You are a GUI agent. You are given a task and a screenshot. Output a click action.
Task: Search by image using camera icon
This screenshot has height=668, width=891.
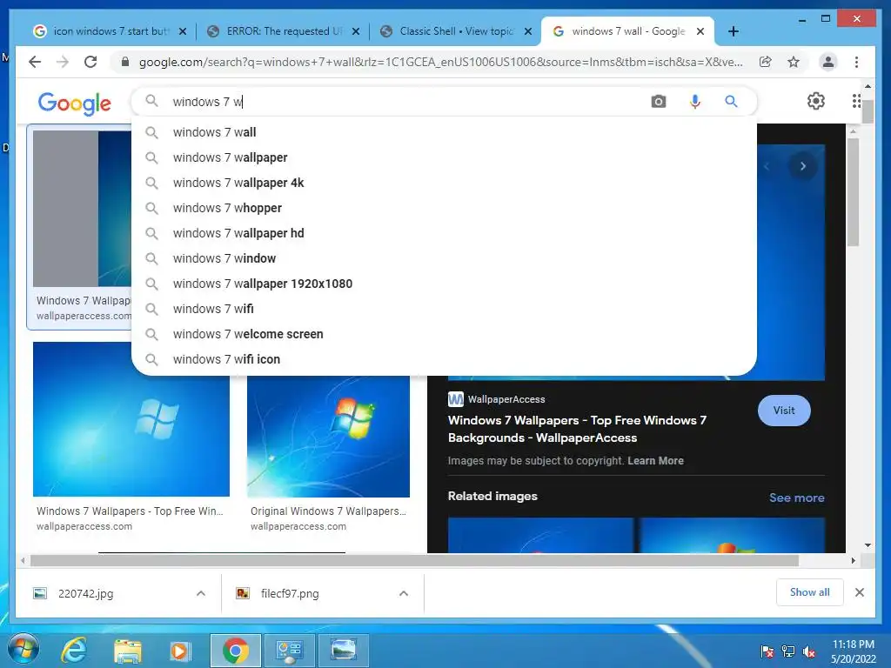[x=659, y=102]
